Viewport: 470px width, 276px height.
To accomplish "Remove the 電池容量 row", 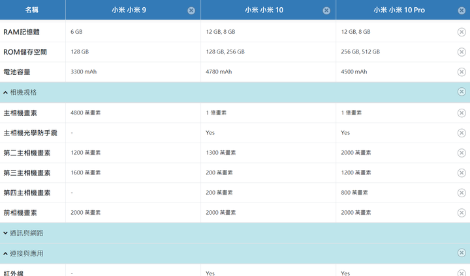I will [x=462, y=72].
